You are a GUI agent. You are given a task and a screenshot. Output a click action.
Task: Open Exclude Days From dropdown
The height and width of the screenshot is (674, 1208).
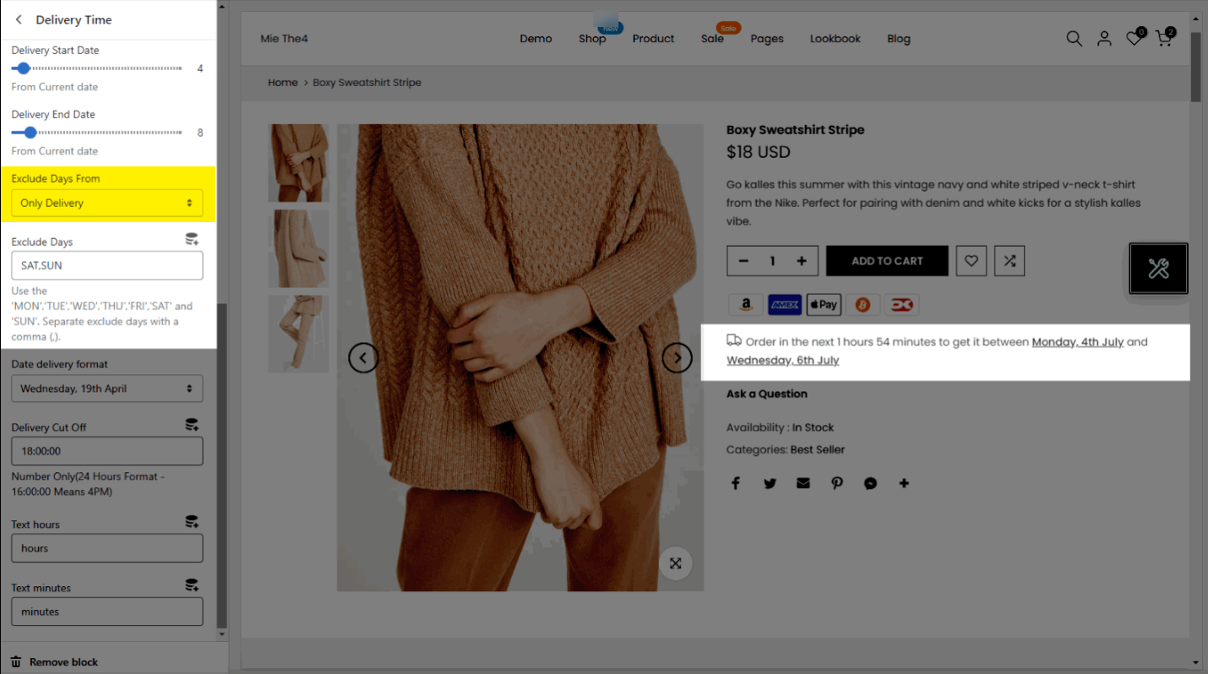[x=107, y=203]
